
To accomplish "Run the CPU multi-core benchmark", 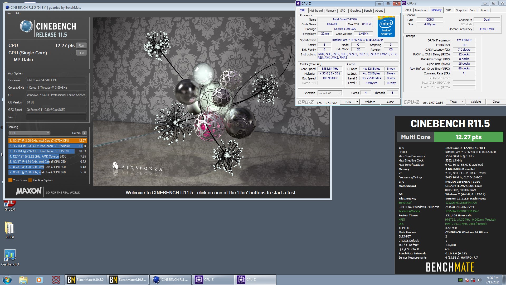I will pos(81,46).
